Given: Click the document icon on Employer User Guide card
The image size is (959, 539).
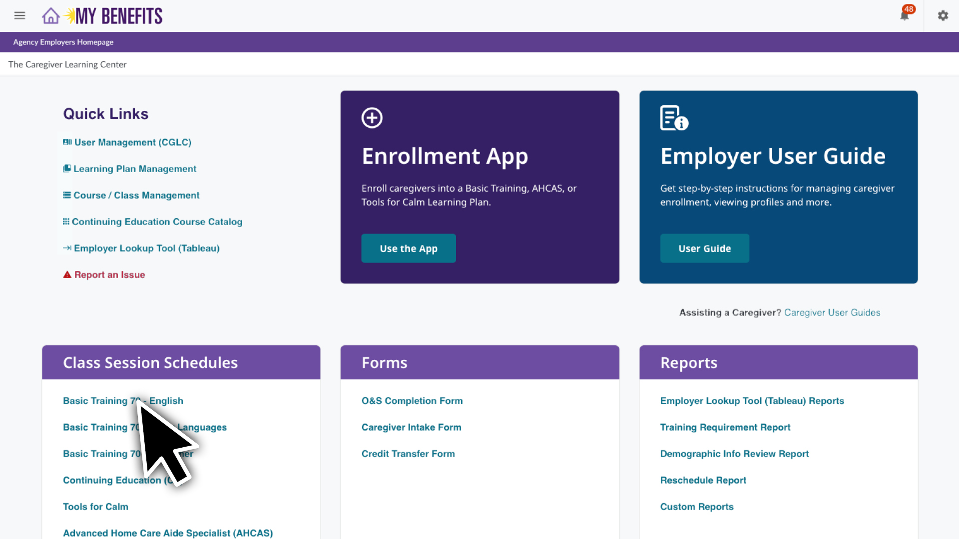Looking at the screenshot, I should (673, 118).
